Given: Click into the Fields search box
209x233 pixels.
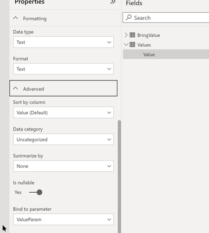Looking at the screenshot, I should [x=166, y=17].
